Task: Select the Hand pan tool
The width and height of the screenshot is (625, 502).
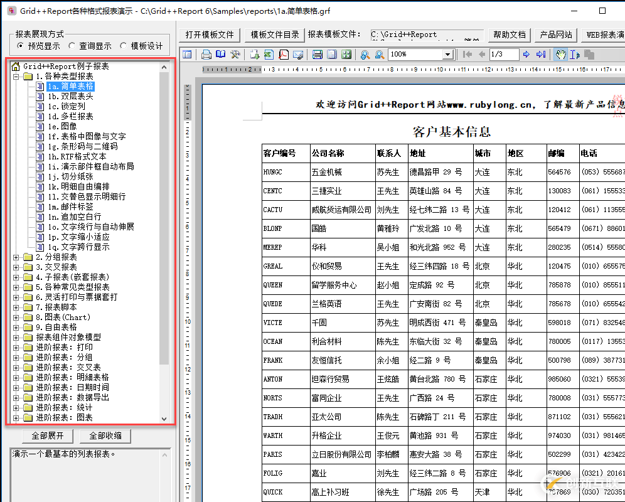Action: 560,54
